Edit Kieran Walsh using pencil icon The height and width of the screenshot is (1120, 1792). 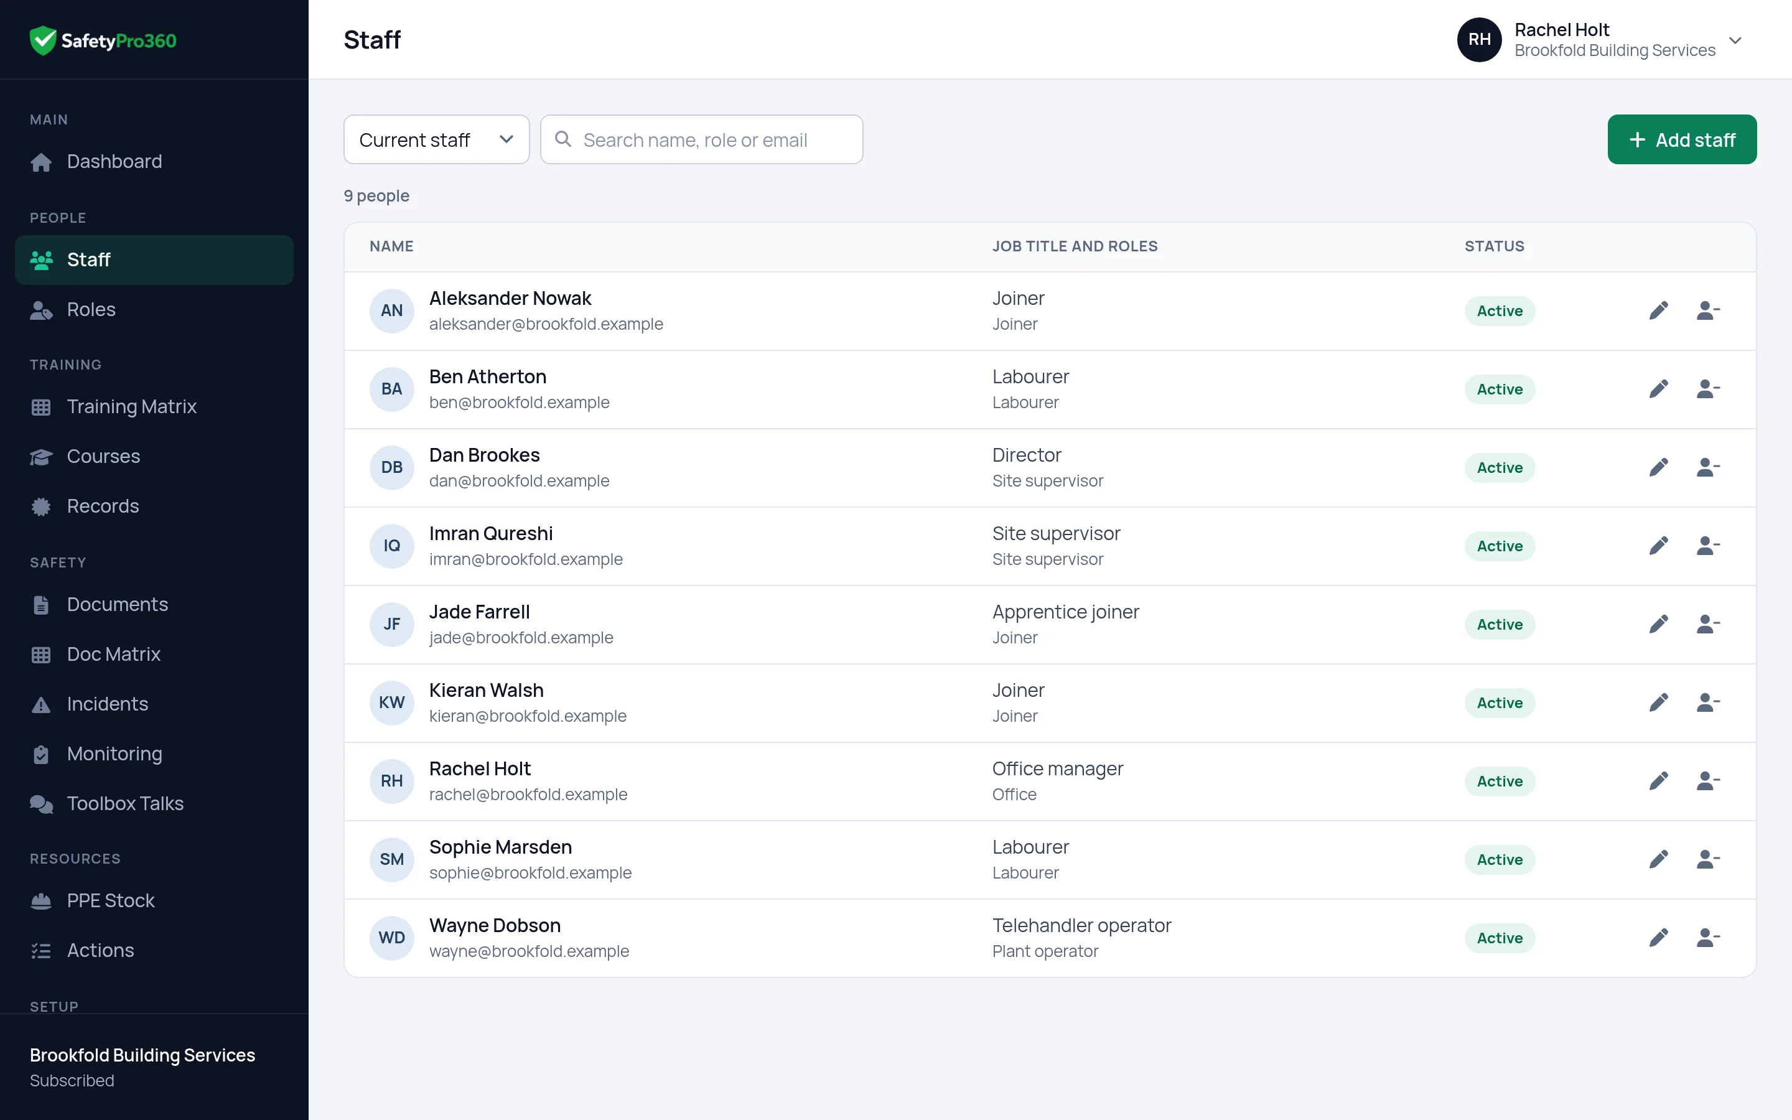point(1659,702)
